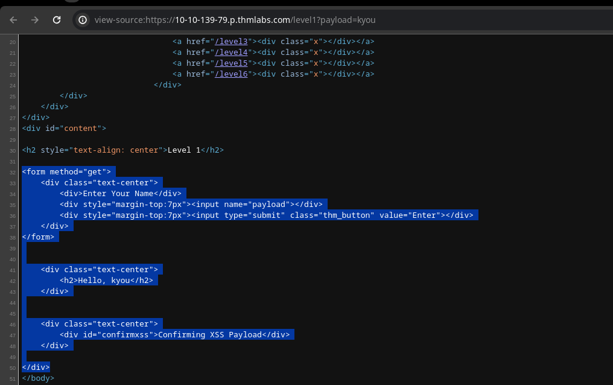The height and width of the screenshot is (385, 613).
Task: Reload the view-source page
Action: [57, 20]
